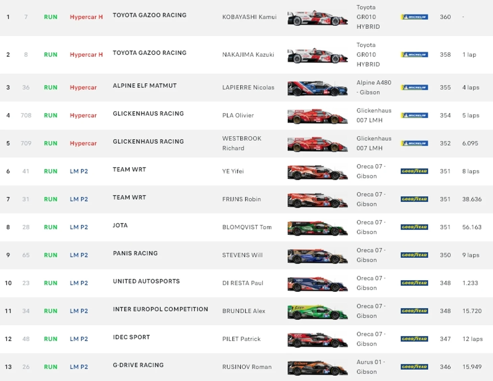Click the Toyota car image for Nakajima Kazuki
Viewport: 493px width, 381px height.
[x=317, y=55]
